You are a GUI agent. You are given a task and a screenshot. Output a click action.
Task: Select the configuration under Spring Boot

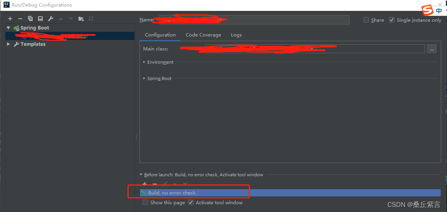tap(70, 36)
